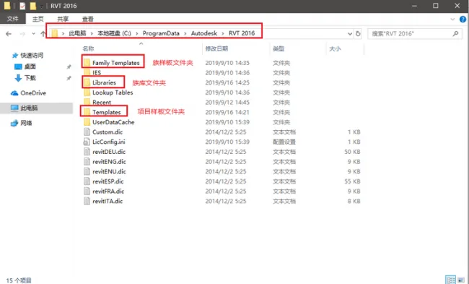Expand the chevron after 此电脑 breadcrumb
469x284 pixels.
pos(92,33)
